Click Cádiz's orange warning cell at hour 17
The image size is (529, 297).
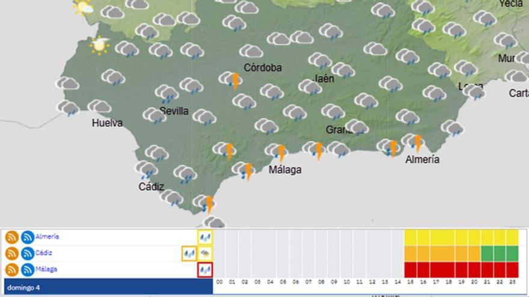coord(436,254)
